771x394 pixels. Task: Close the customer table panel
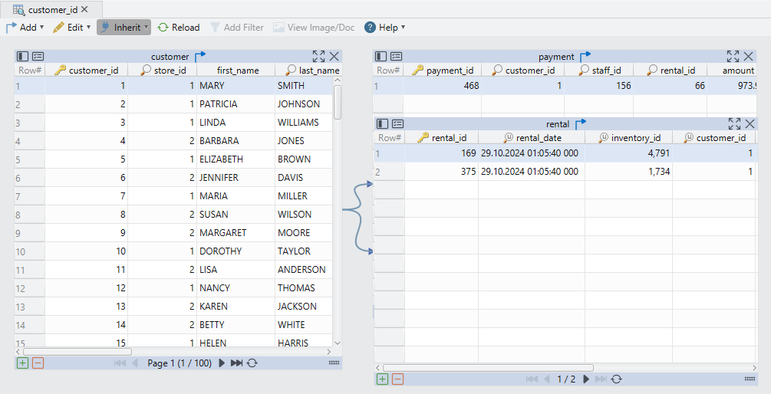[334, 57]
